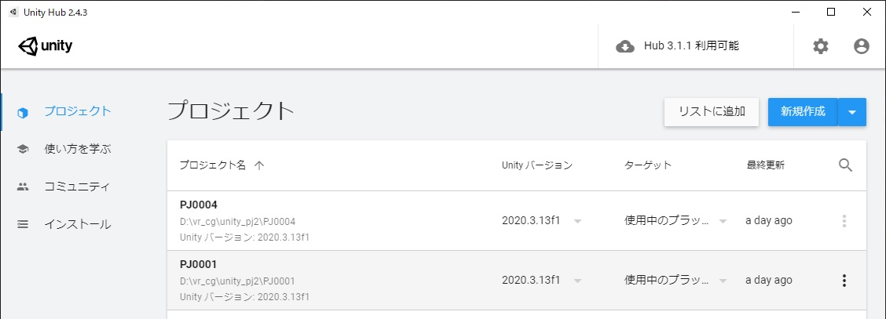Open the three-dot menu for PJ0001
886x319 pixels.
[x=844, y=280]
